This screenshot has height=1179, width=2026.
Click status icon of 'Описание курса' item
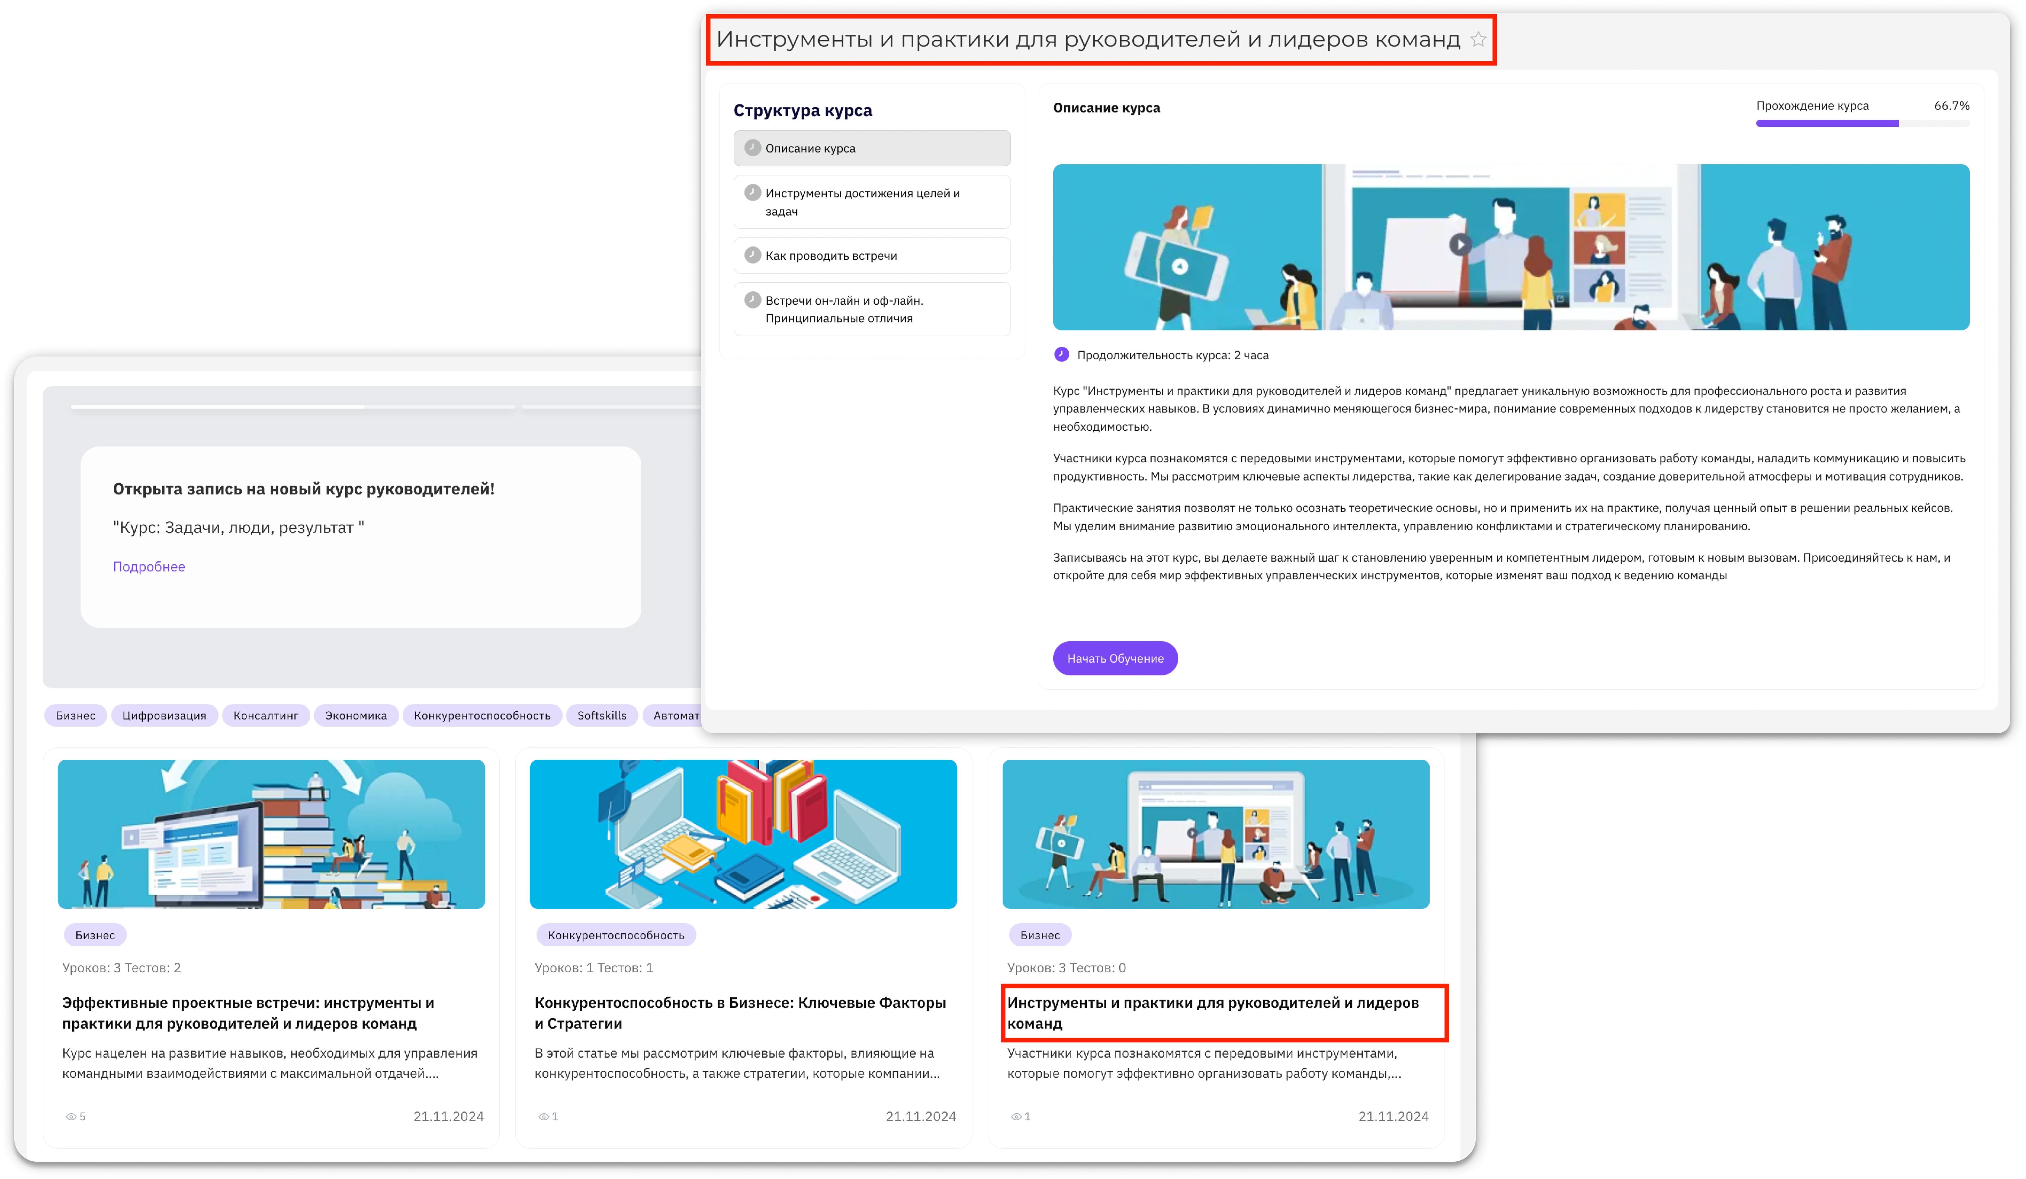(x=752, y=148)
